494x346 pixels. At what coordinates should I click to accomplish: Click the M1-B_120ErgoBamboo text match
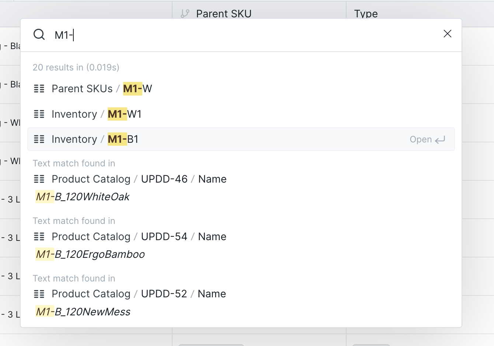click(90, 254)
